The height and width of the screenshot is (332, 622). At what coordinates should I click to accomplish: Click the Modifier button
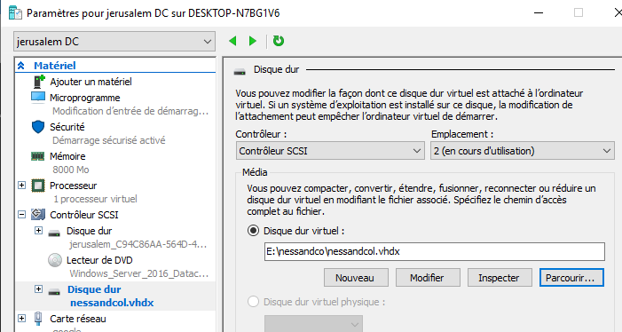[x=428, y=278]
